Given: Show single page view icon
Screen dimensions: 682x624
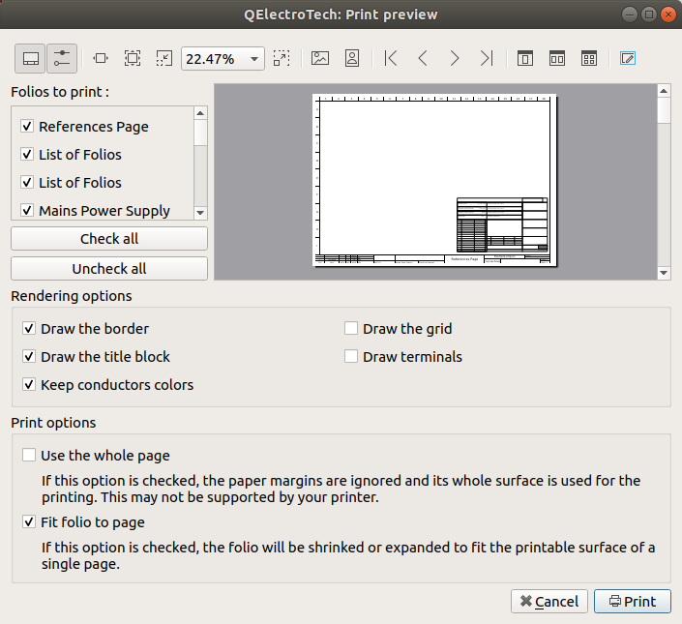Looking at the screenshot, I should point(525,58).
